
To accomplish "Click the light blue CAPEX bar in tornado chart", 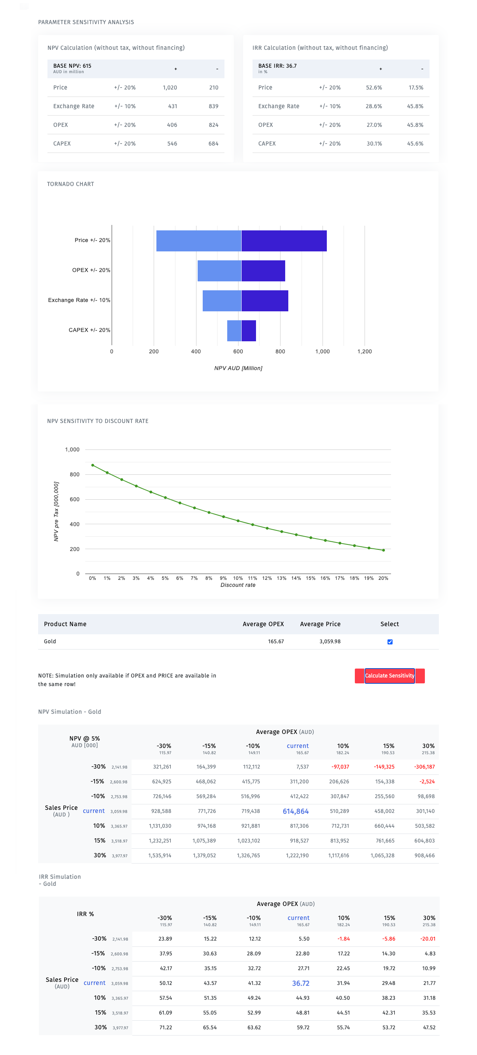I will pyautogui.click(x=234, y=330).
